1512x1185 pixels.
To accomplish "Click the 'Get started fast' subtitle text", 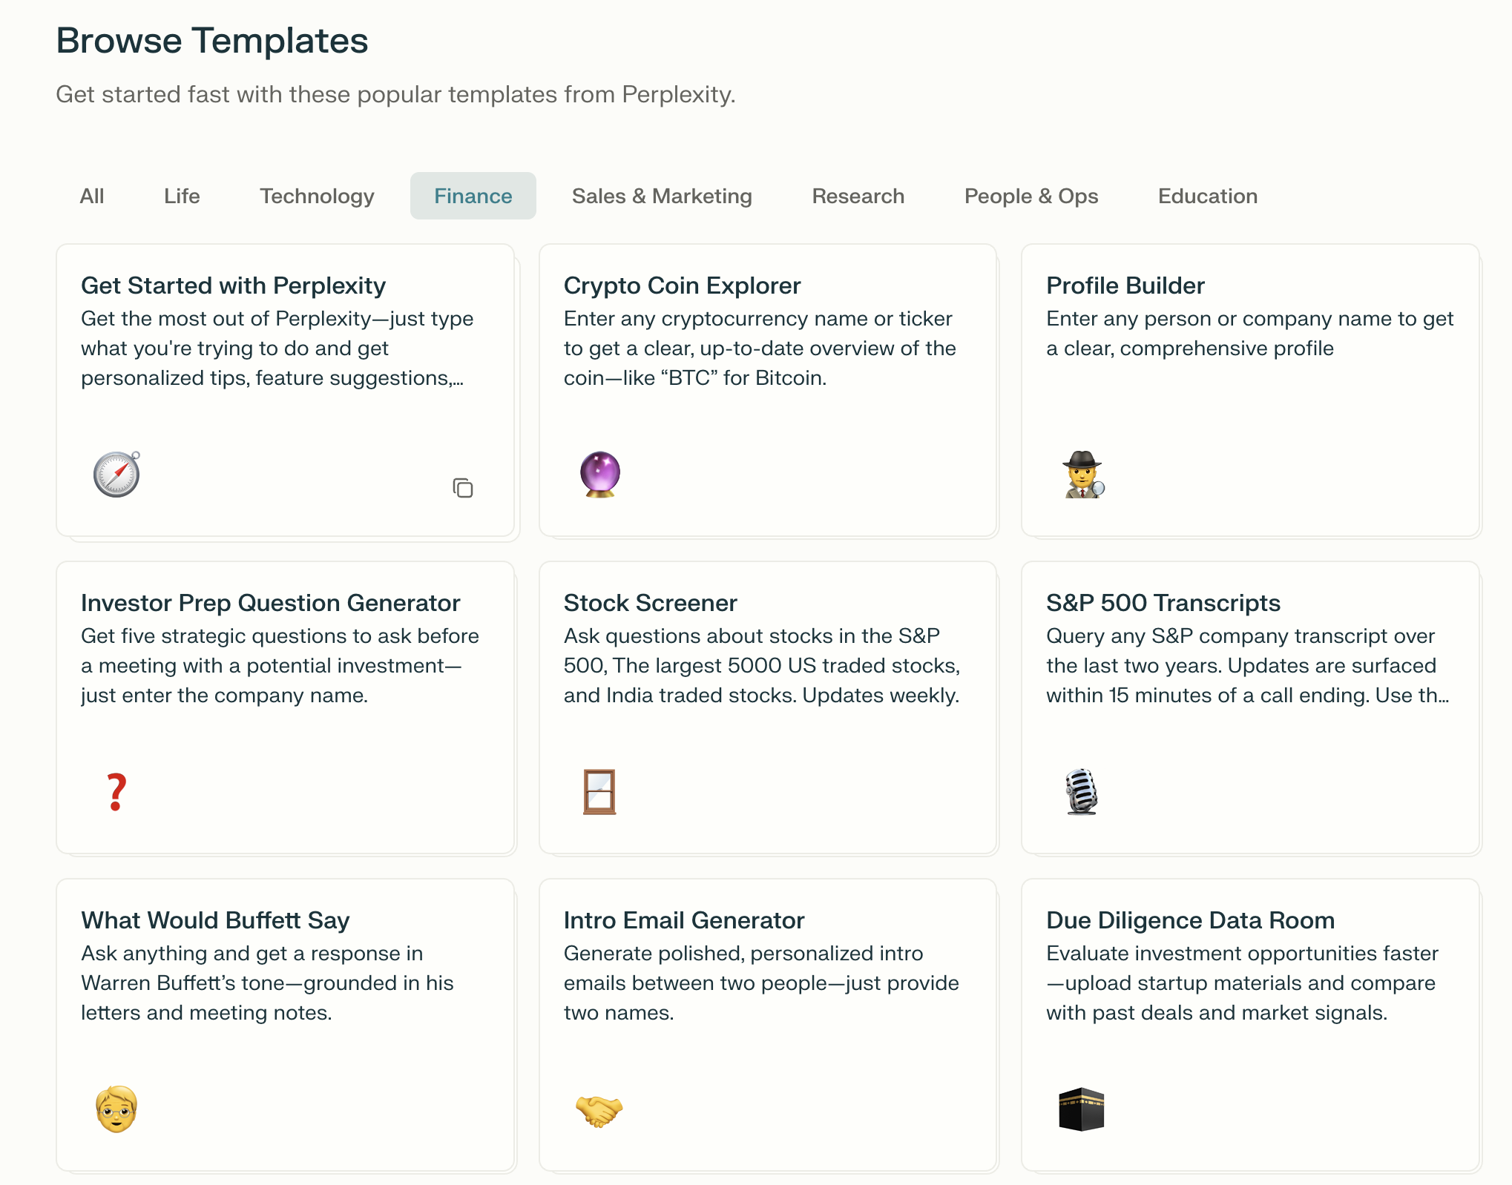I will [x=395, y=94].
